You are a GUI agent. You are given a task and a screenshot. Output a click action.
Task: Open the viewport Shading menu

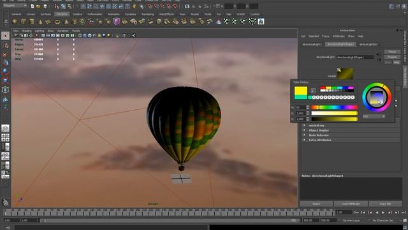tap(27, 31)
